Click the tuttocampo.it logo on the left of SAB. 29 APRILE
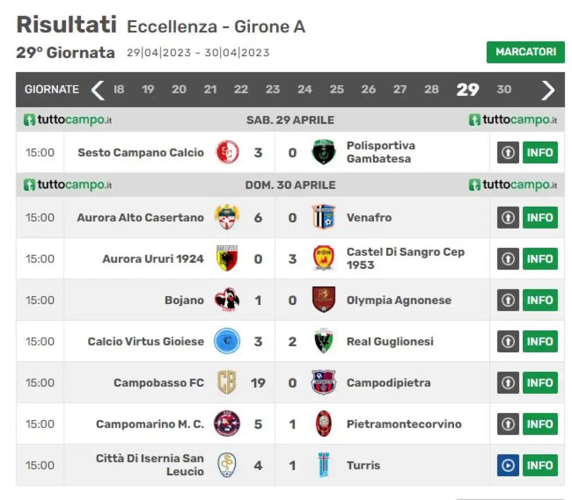572x500 pixels. tap(67, 120)
